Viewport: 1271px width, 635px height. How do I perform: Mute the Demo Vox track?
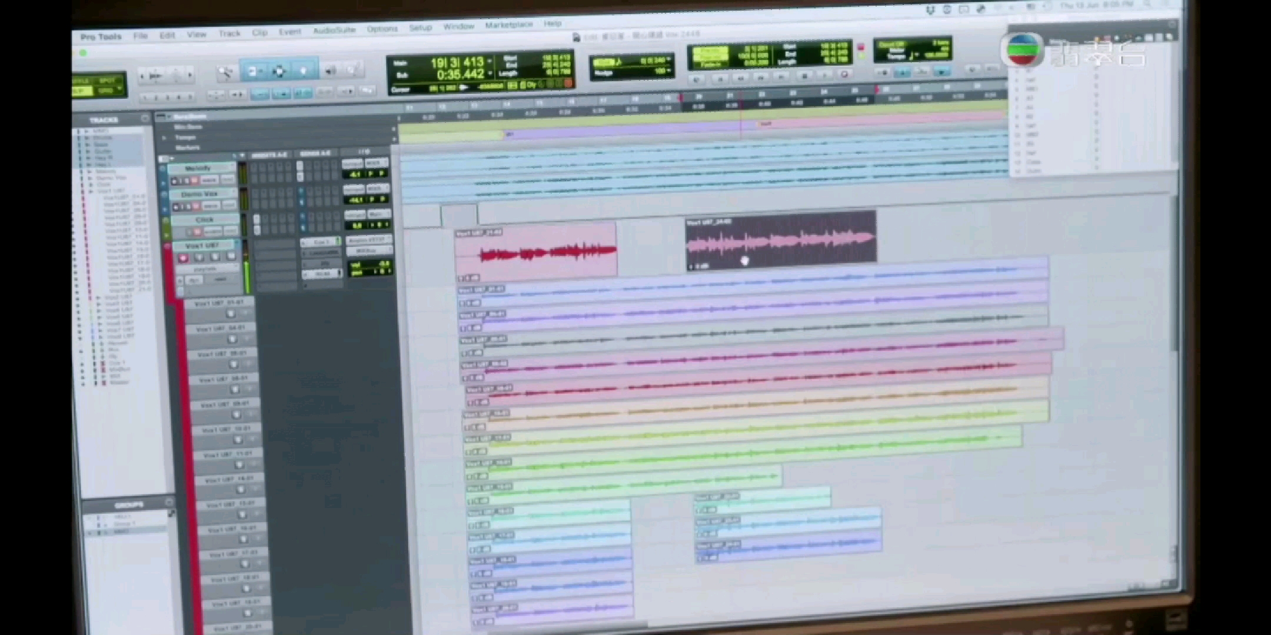(x=197, y=206)
